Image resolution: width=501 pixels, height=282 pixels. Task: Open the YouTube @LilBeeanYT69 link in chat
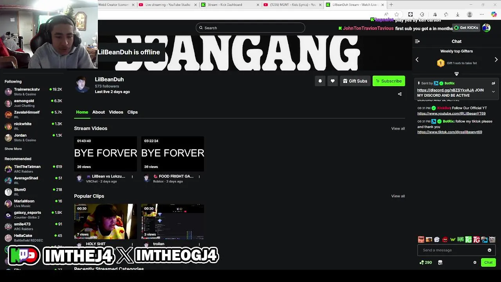451,114
